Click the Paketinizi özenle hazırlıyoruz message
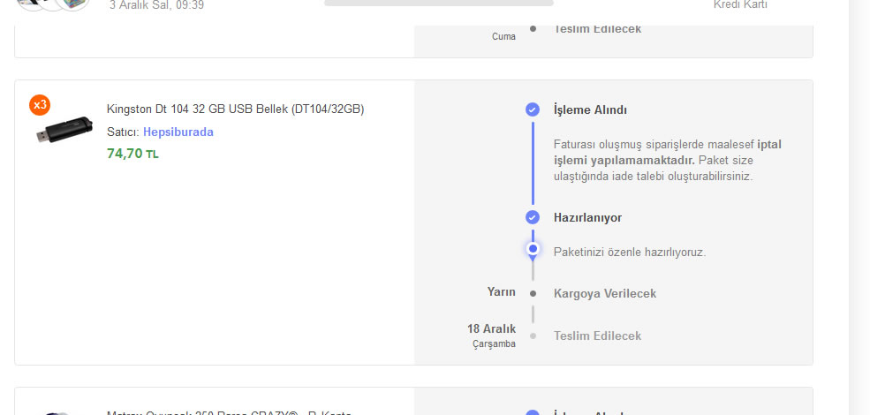Screen dimensions: 870x415 click(630, 252)
